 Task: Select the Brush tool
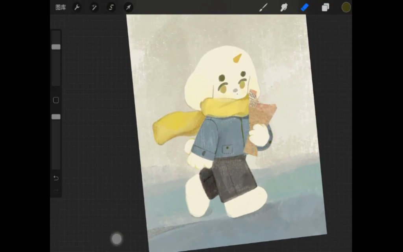pyautogui.click(x=263, y=7)
